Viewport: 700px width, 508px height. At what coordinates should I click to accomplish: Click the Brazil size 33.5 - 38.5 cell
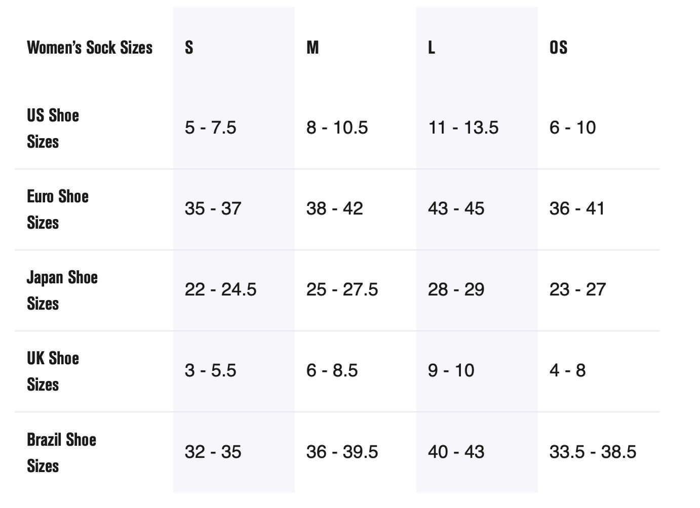pos(593,452)
